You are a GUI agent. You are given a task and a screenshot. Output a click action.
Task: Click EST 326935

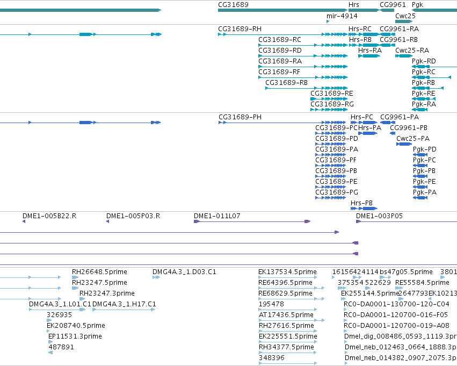(49, 320)
